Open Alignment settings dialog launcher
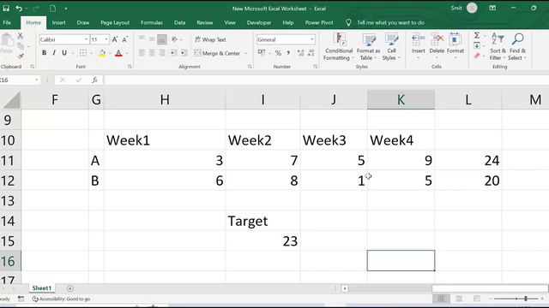 coord(250,67)
